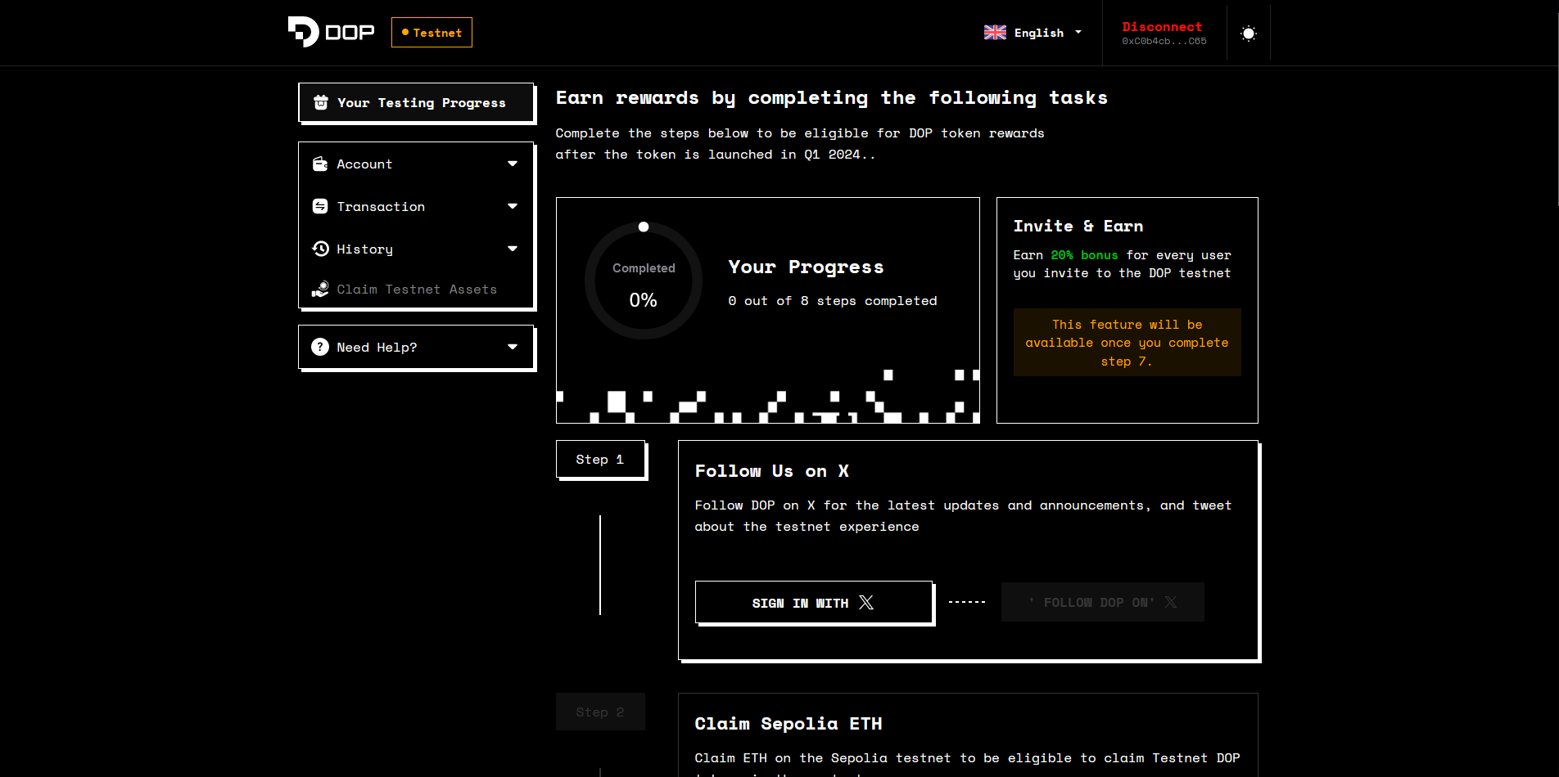1559x777 pixels.
Task: Open Your Testing Progress tab
Action: [417, 103]
